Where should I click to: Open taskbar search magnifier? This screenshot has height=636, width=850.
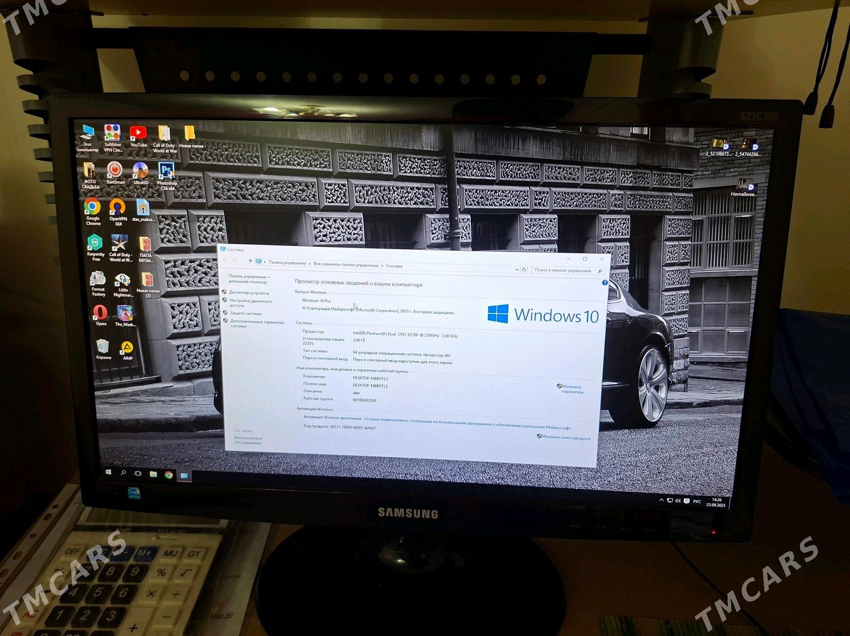tap(123, 473)
